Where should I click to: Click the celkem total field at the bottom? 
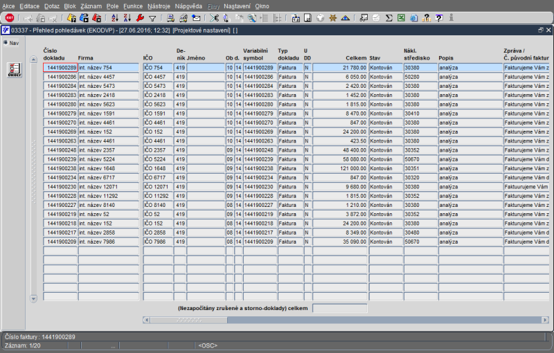[x=340, y=308]
